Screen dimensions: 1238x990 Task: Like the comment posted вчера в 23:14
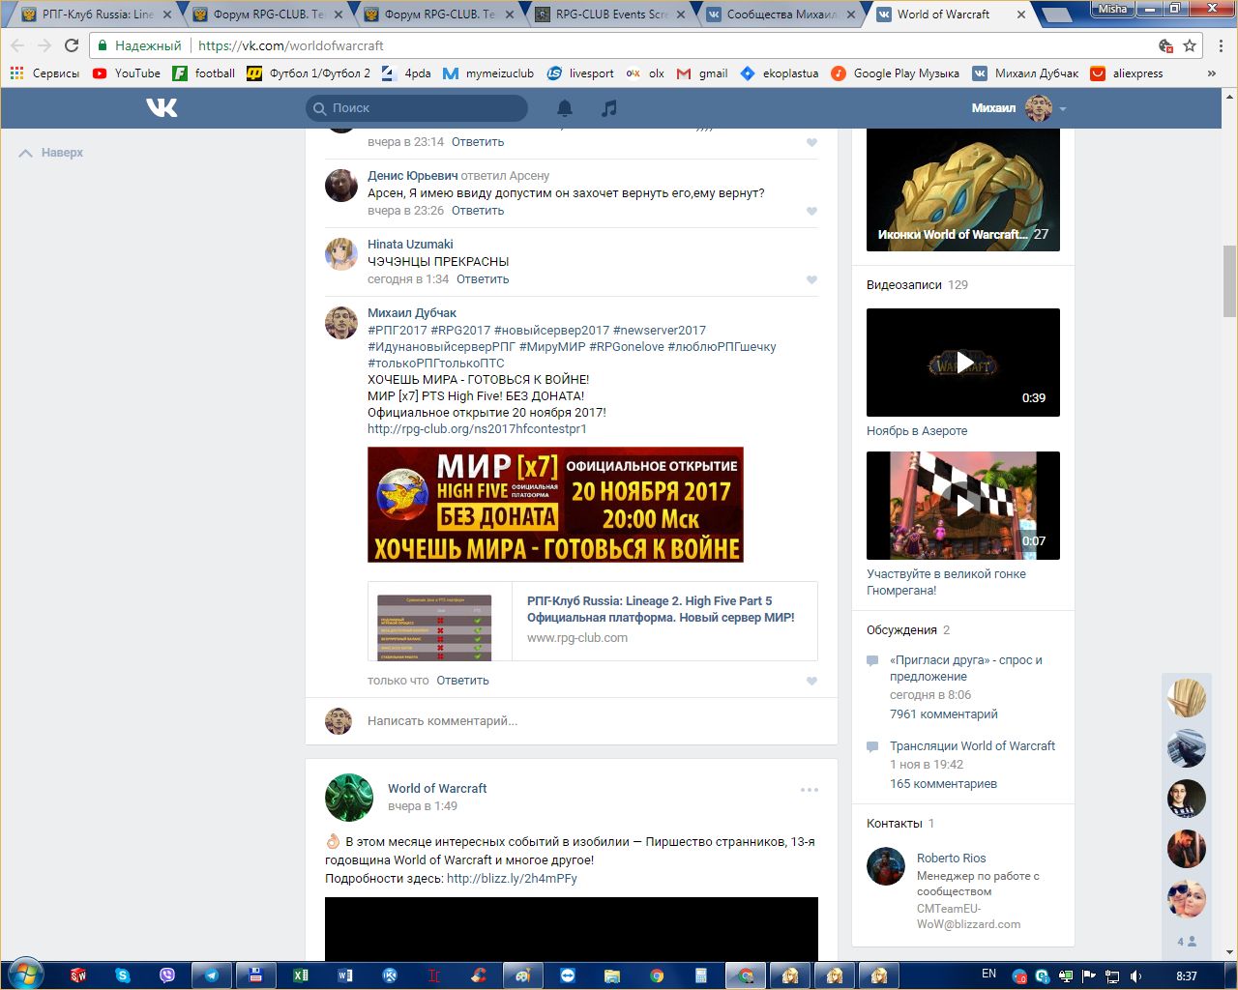[x=811, y=142]
